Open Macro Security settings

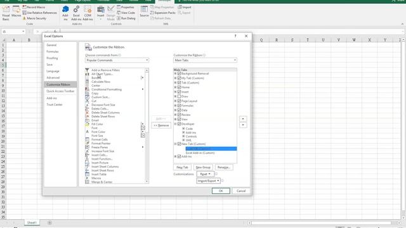click(x=34, y=18)
